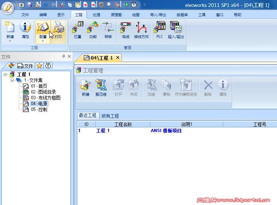Image resolution: width=277 pixels, height=205 pixels.
Task: Click the quick access print icon
Action: tap(38, 5)
